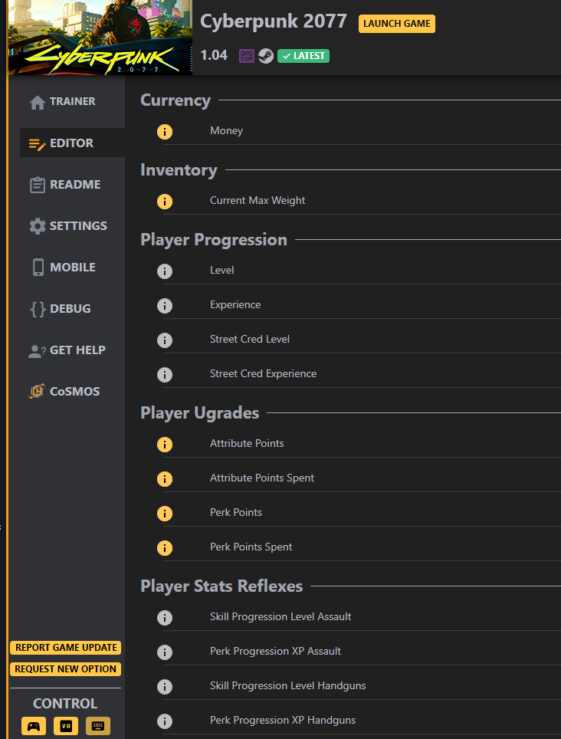Click the Skill Progression Level Assault label
Screen dimensions: 561x739
pyautogui.click(x=280, y=617)
